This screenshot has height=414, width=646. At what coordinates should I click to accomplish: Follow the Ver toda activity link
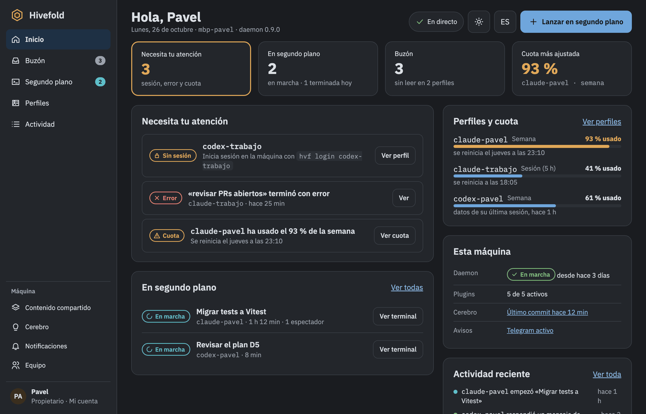click(607, 374)
